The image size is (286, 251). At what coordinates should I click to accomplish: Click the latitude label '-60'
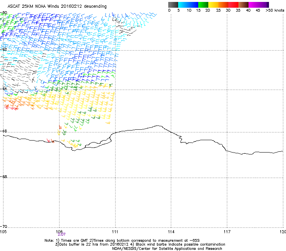(x=3, y=13)
